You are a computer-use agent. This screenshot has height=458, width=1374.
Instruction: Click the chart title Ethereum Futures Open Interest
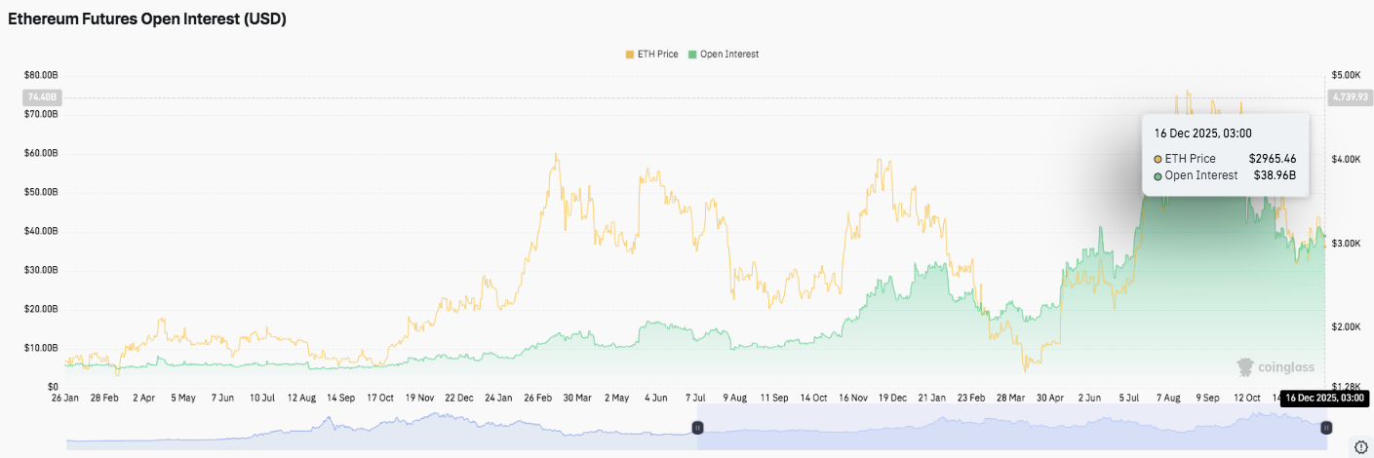coord(147,19)
